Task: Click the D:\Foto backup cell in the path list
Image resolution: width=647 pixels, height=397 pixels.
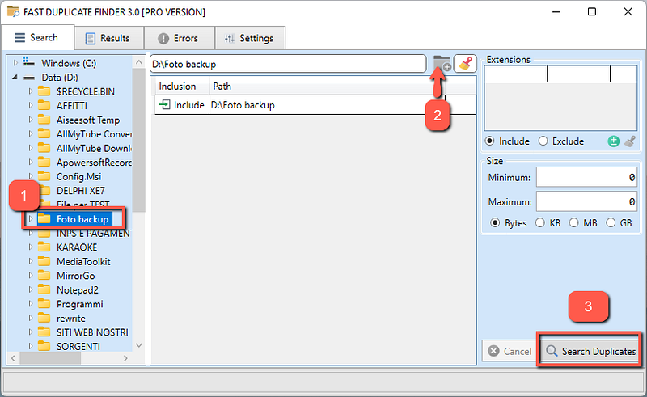Action: click(x=327, y=105)
